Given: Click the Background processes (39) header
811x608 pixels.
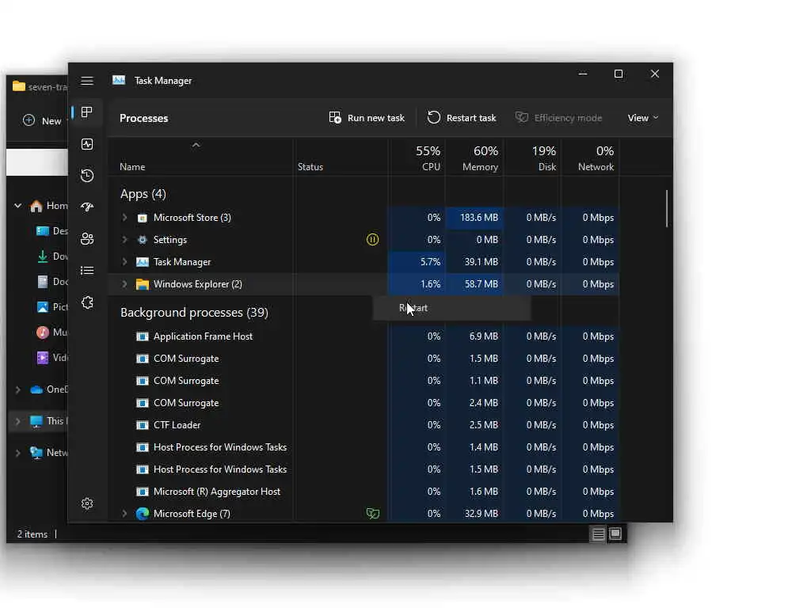Looking at the screenshot, I should point(195,312).
